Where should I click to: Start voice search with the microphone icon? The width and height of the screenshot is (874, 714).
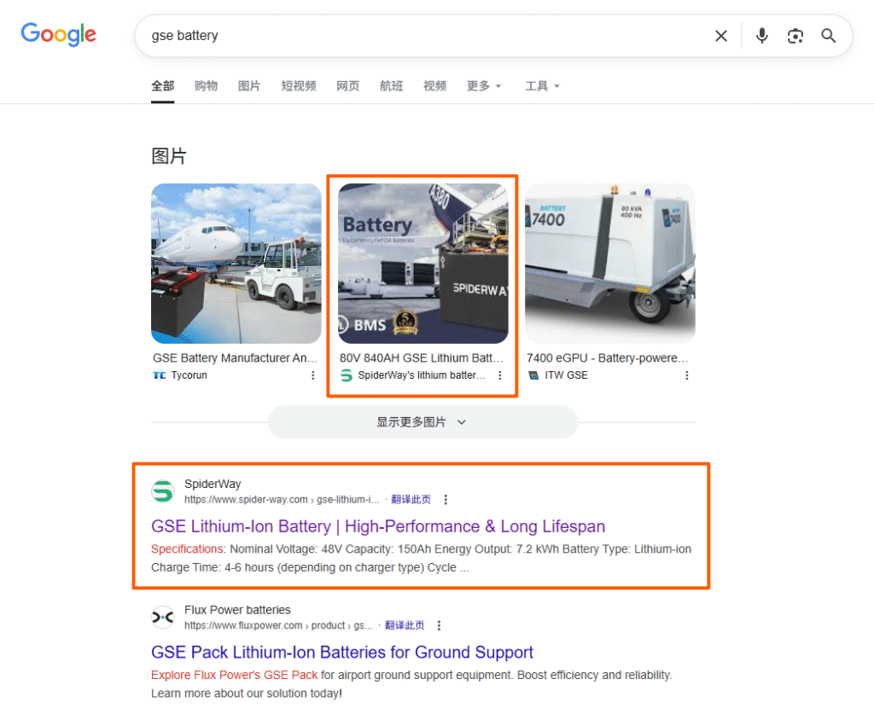coord(762,36)
